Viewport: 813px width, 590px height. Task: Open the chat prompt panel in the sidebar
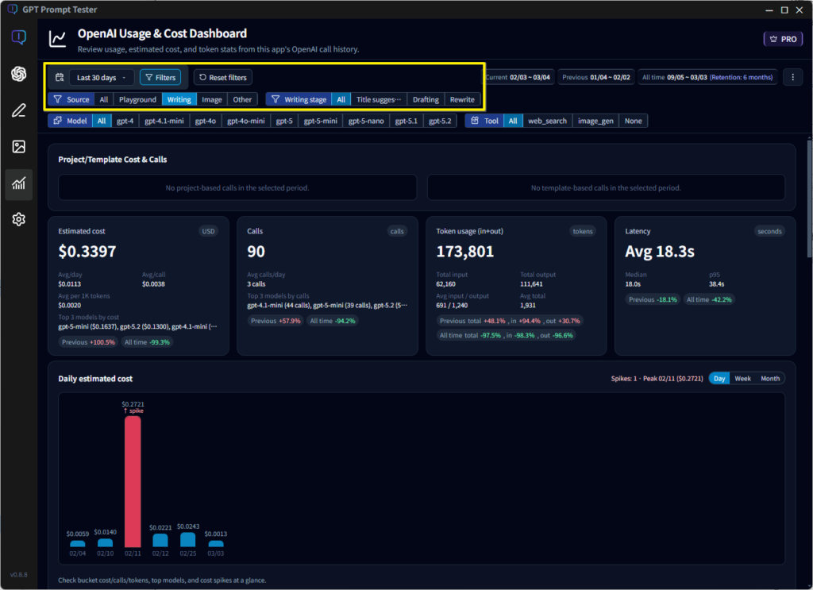pyautogui.click(x=18, y=37)
